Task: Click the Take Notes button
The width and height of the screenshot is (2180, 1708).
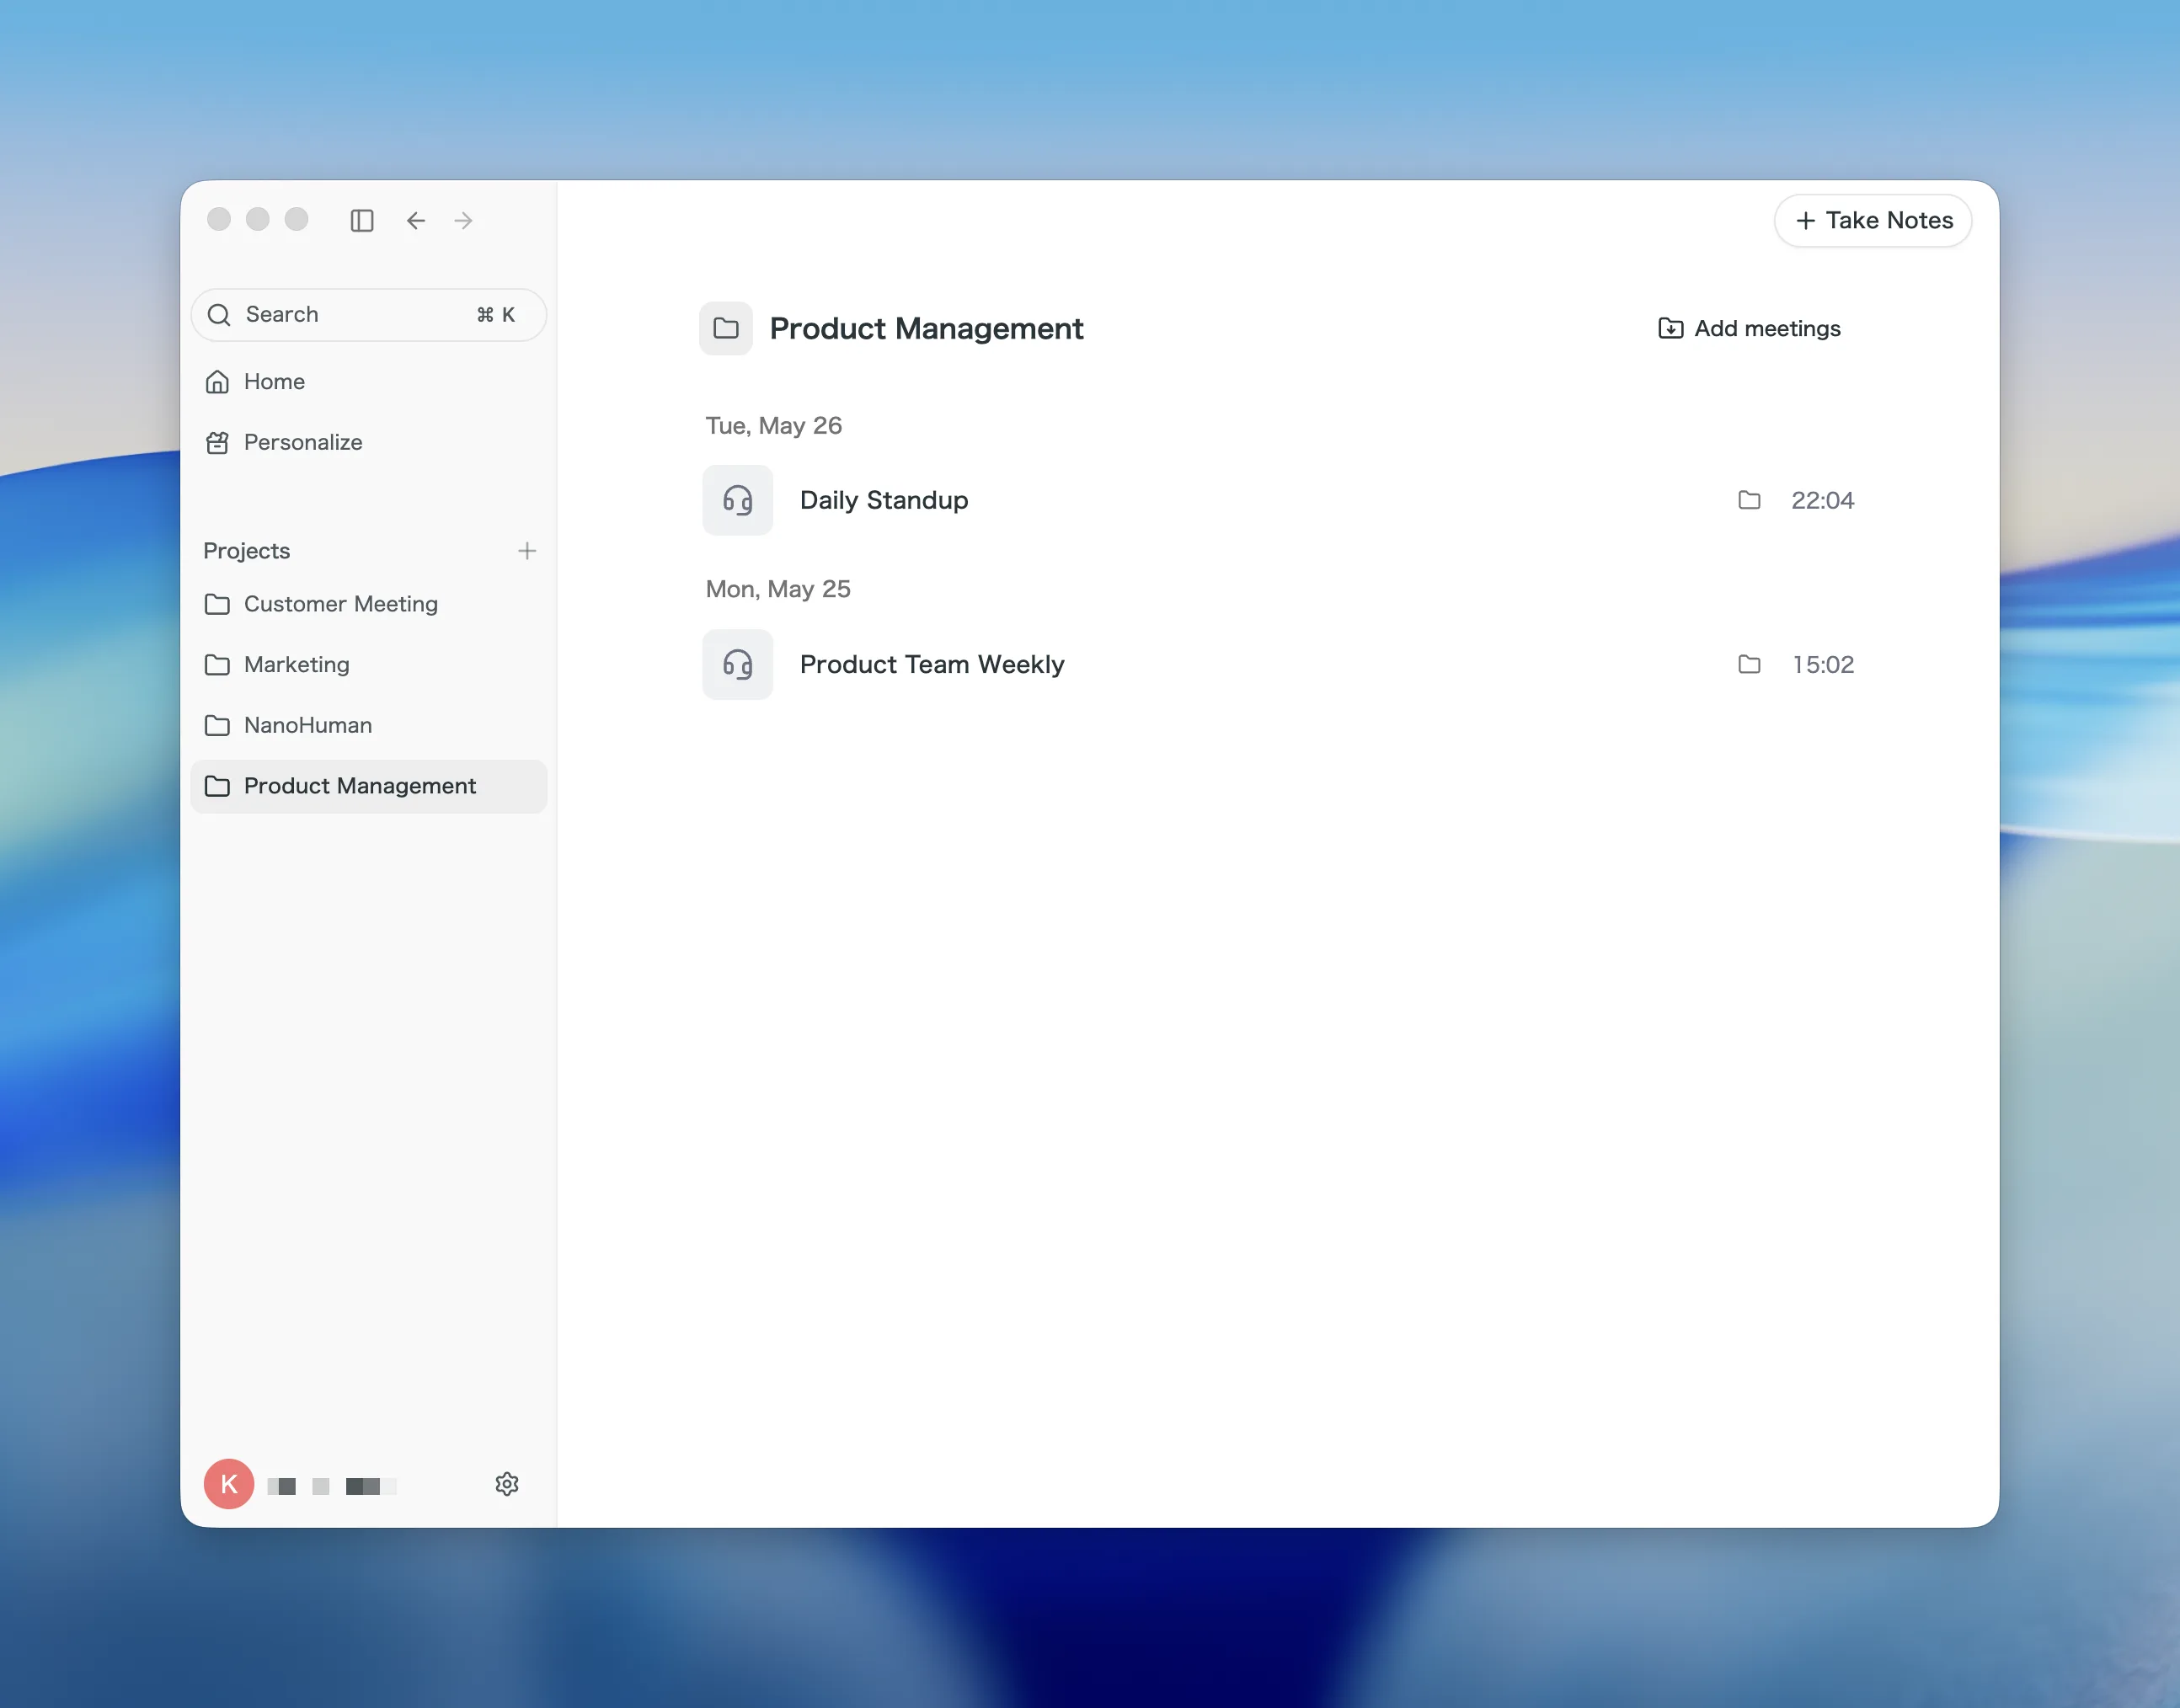Action: pyautogui.click(x=1873, y=220)
